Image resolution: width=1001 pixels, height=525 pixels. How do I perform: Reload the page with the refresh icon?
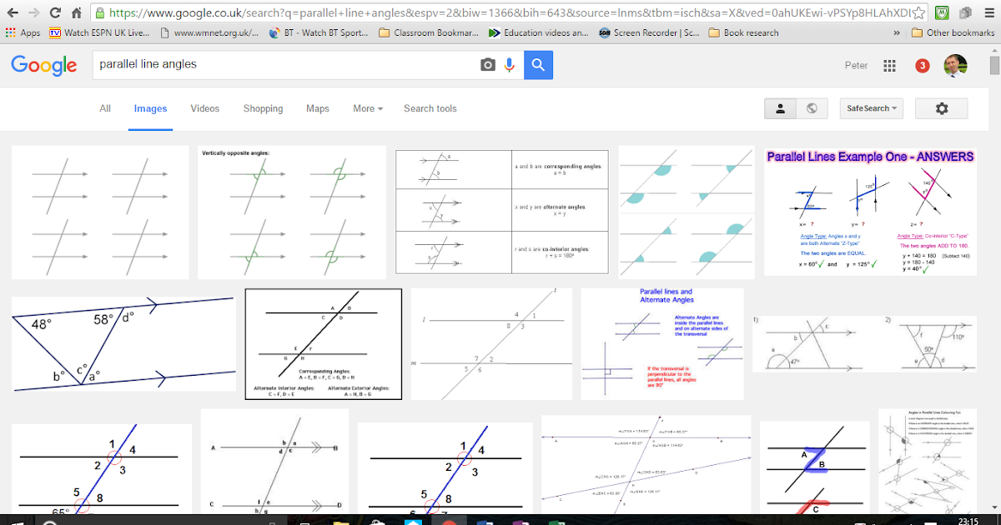[x=53, y=12]
